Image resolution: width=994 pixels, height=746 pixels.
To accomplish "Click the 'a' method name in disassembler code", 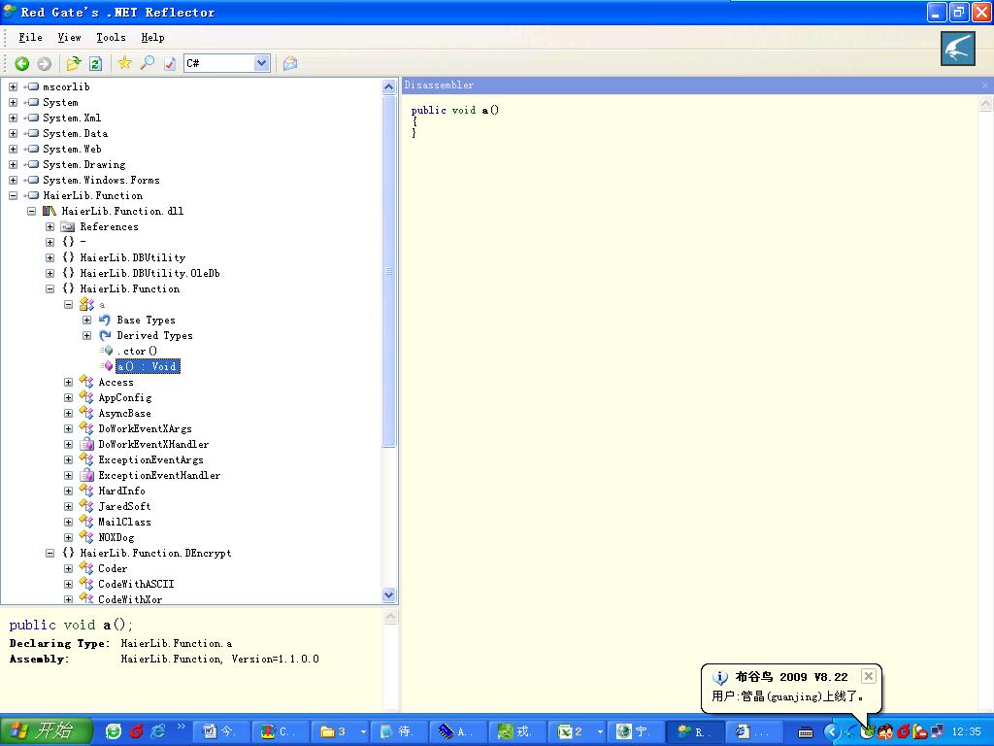I will [x=485, y=111].
